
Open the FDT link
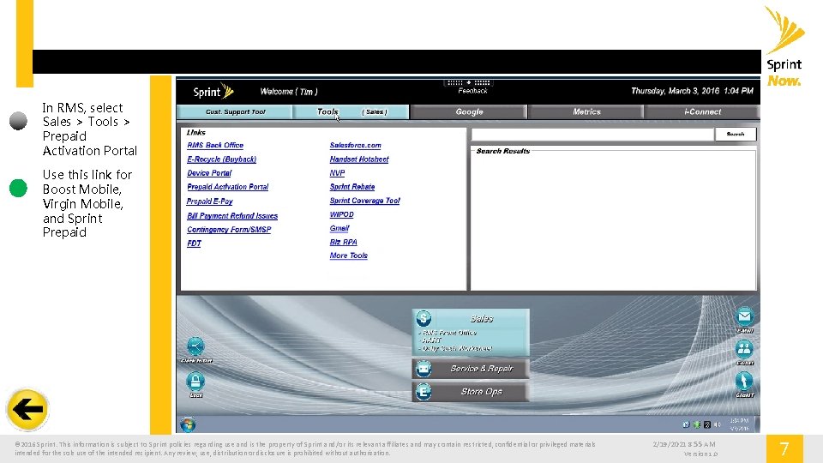[194, 243]
